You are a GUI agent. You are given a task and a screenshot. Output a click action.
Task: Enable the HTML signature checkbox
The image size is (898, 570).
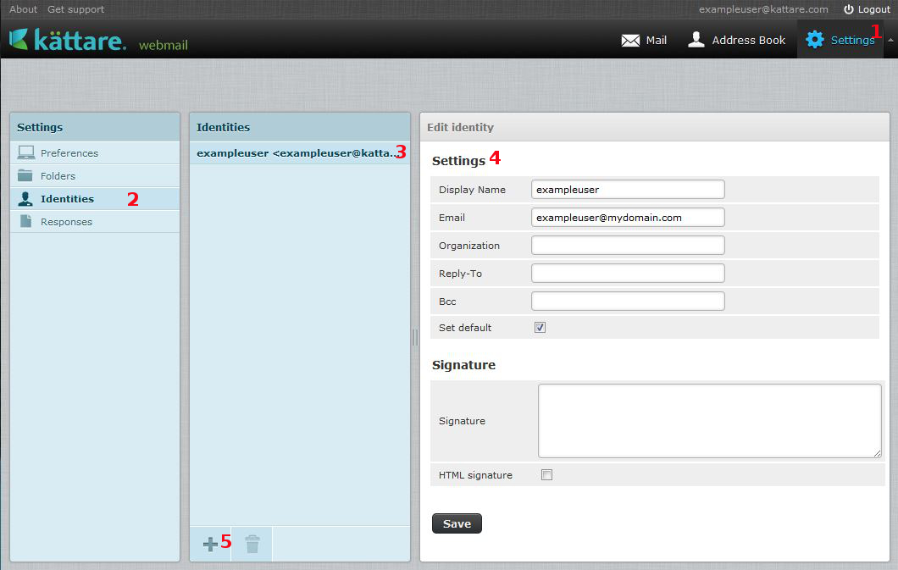[x=546, y=475]
